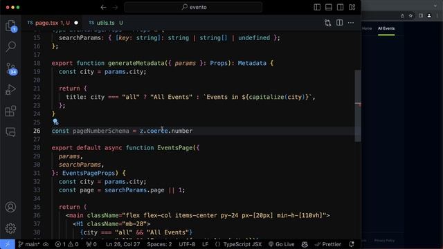Open the chat/remote panel icon in activity bar
The image size is (443, 249).
(x=10, y=132)
